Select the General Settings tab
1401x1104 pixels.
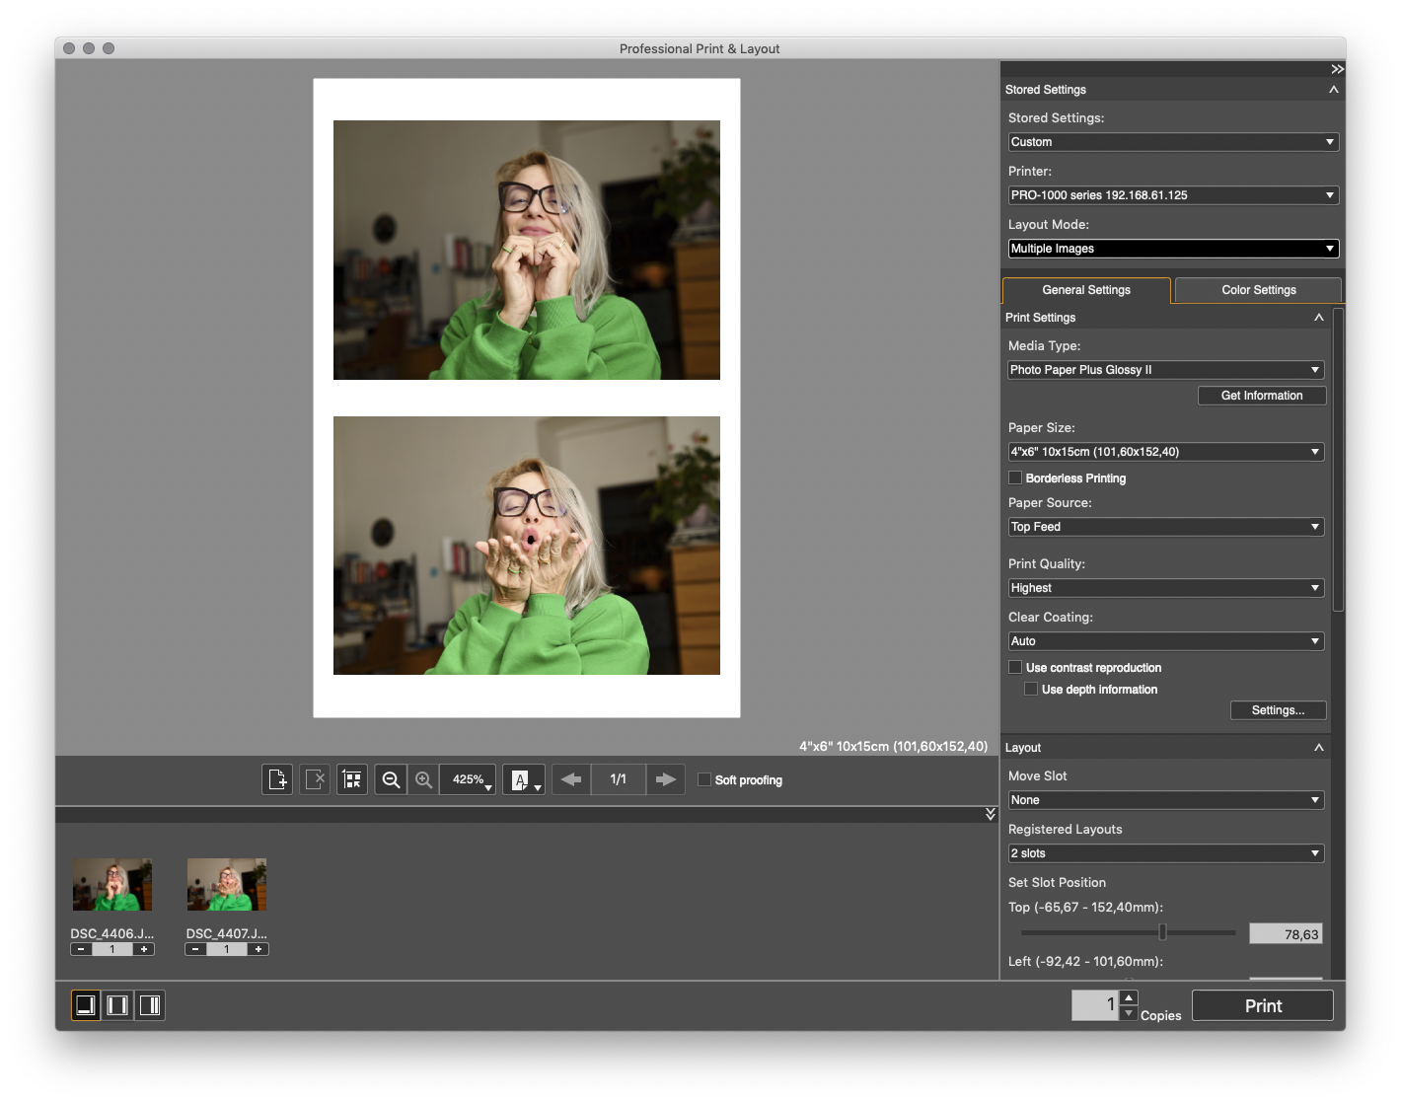pos(1086,290)
